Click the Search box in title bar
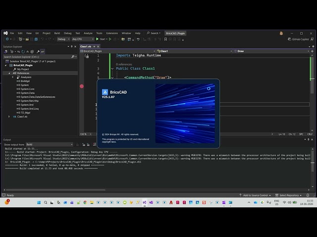The width and height of the screenshot is (317, 237). (x=154, y=33)
